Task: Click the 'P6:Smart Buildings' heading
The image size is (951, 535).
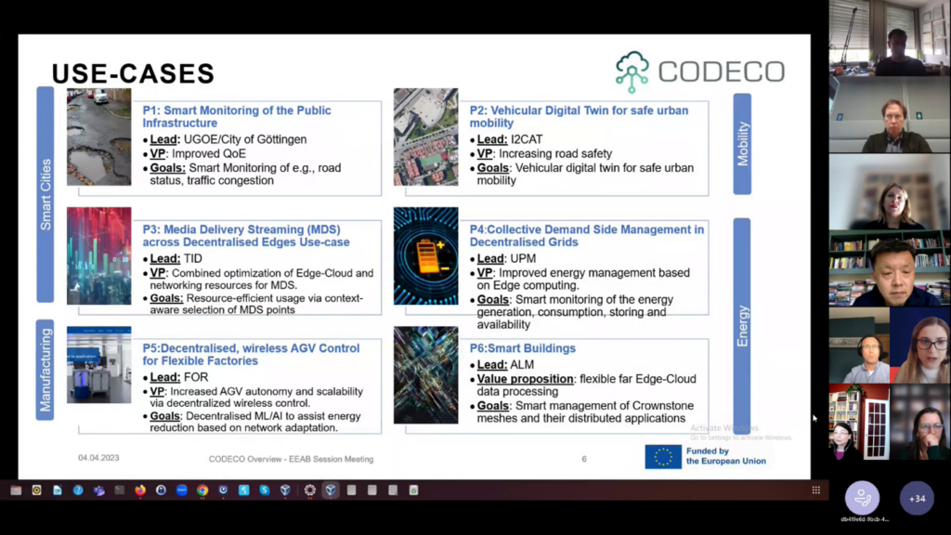Action: click(x=523, y=348)
